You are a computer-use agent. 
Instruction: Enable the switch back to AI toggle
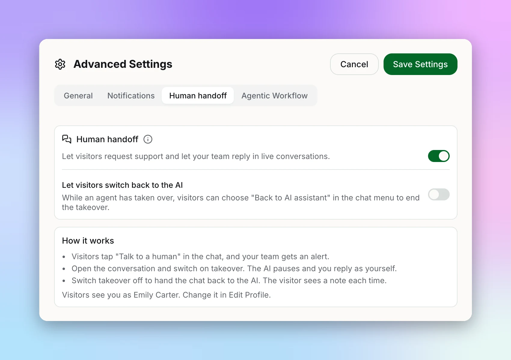point(439,194)
